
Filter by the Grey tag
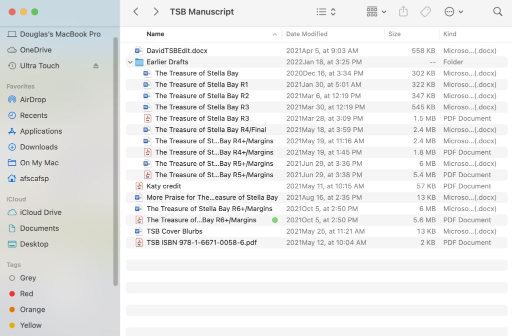click(22, 278)
